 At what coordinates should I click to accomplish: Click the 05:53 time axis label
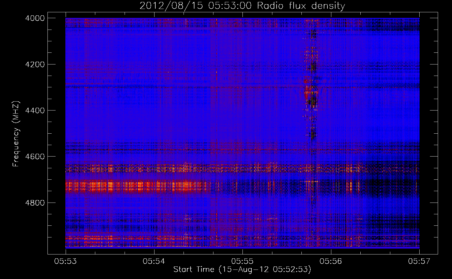[66, 261]
